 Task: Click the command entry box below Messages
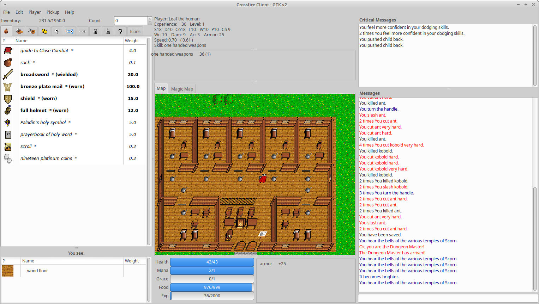tap(447, 298)
